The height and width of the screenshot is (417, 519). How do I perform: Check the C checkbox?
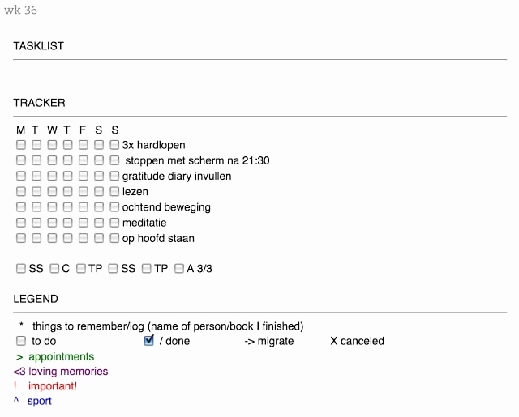54,268
